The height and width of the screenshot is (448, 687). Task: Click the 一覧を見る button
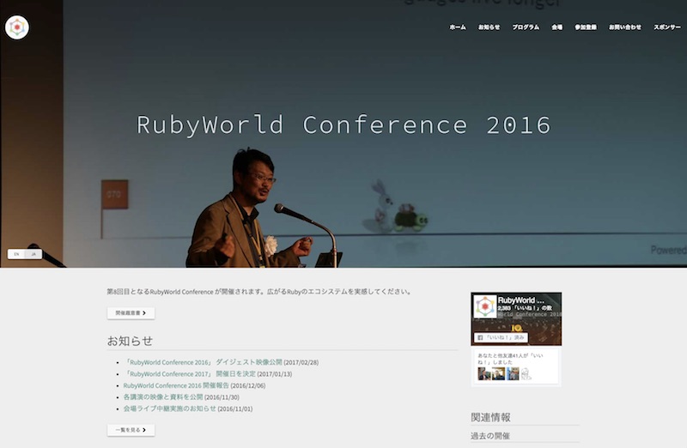(131, 430)
